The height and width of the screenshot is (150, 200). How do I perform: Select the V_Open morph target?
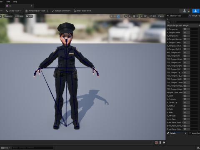170,96
